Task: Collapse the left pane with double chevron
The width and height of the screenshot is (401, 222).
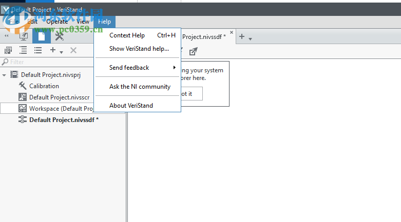Action: coord(7,36)
